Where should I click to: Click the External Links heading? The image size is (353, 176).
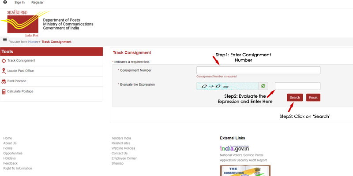tap(233, 138)
